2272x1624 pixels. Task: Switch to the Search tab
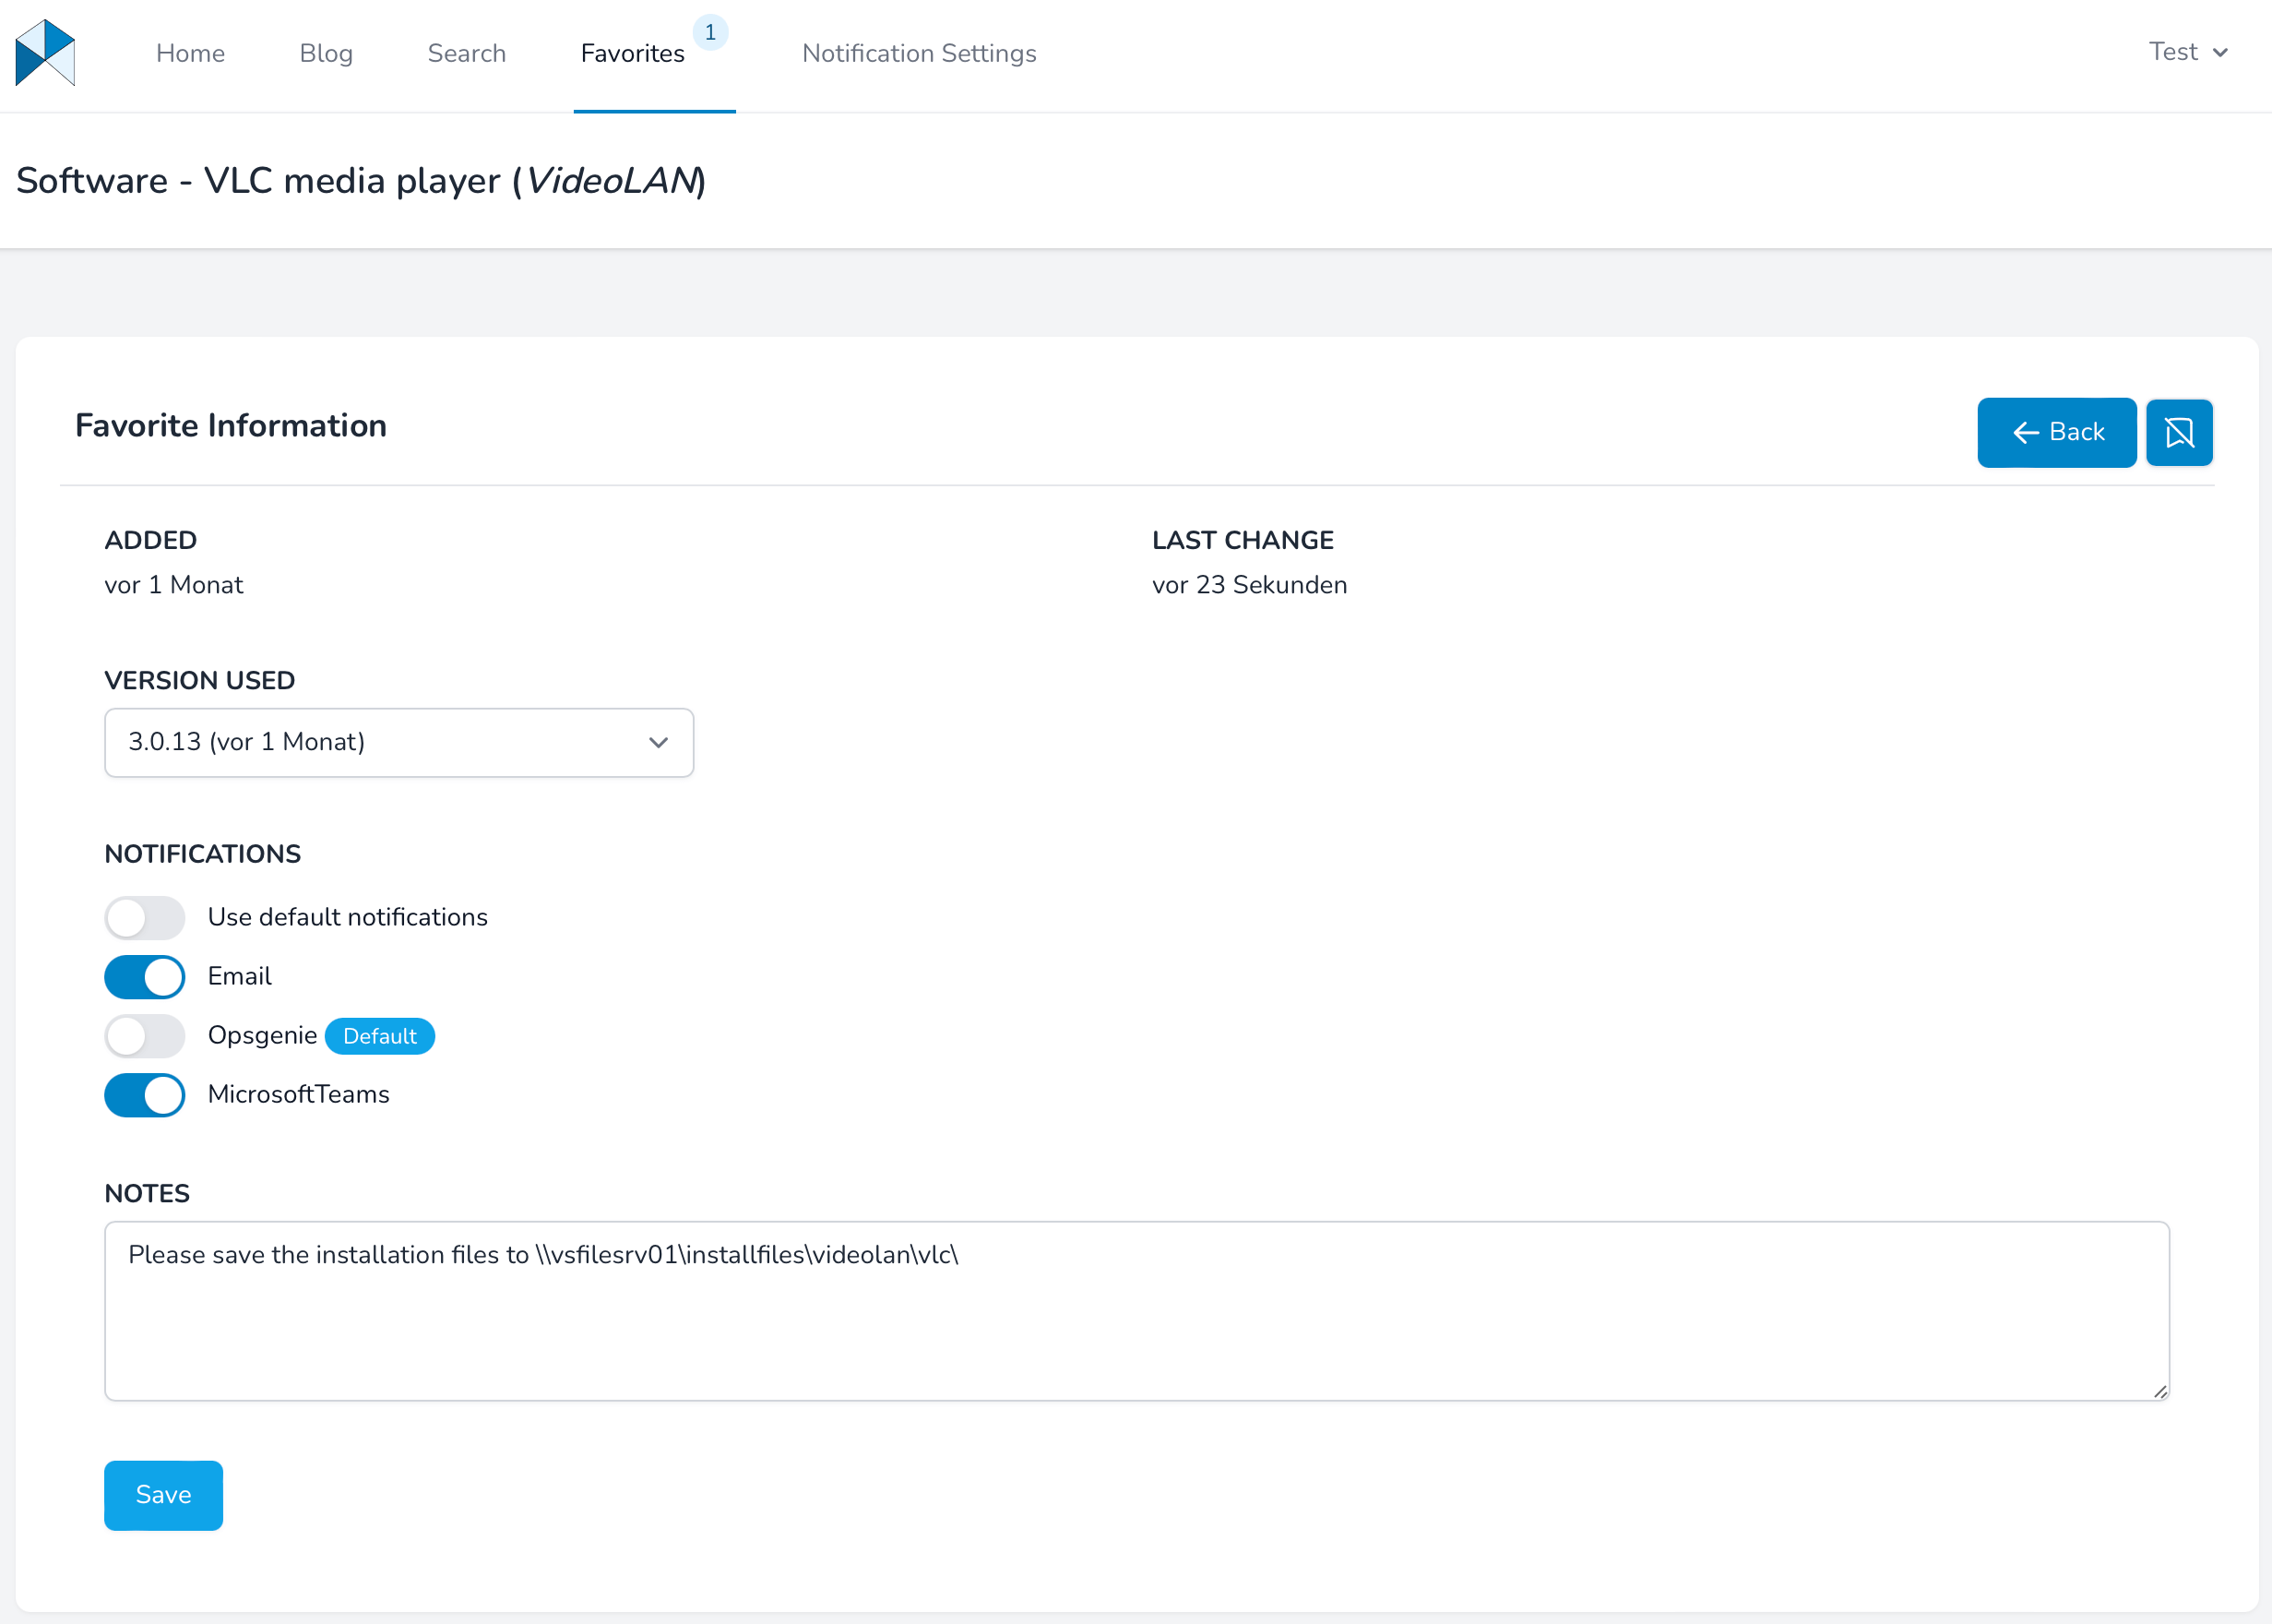(x=467, y=53)
